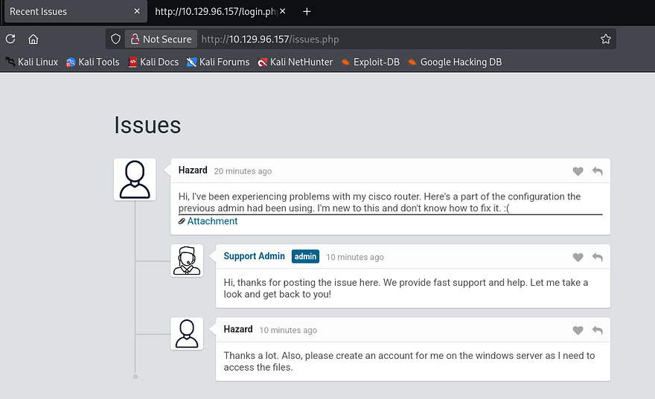655x399 pixels.
Task: Open the Kali Tools bookmark
Action: coord(92,62)
